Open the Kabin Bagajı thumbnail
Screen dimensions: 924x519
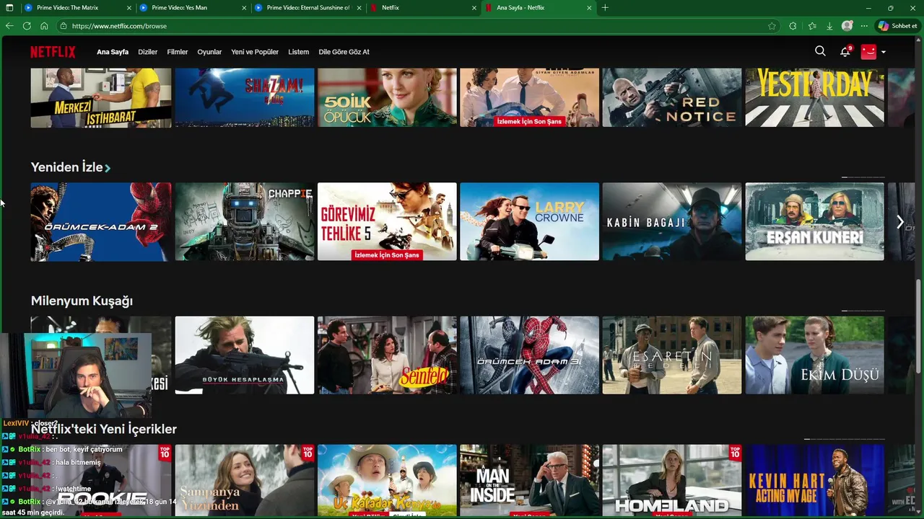[x=672, y=221]
